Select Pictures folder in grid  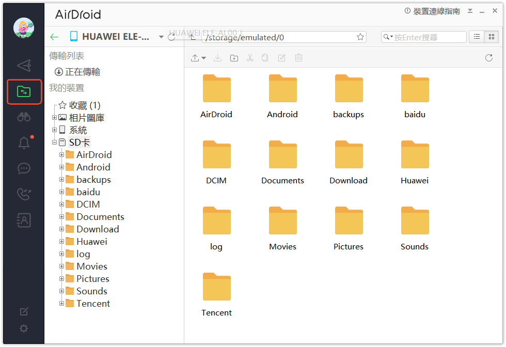pyautogui.click(x=349, y=229)
